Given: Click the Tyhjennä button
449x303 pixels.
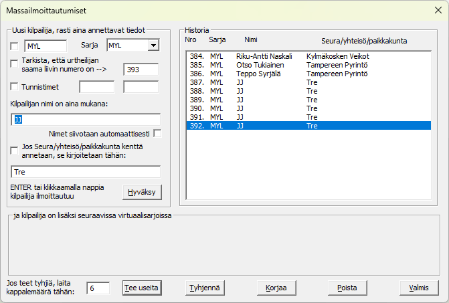Looking at the screenshot, I should [205, 288].
